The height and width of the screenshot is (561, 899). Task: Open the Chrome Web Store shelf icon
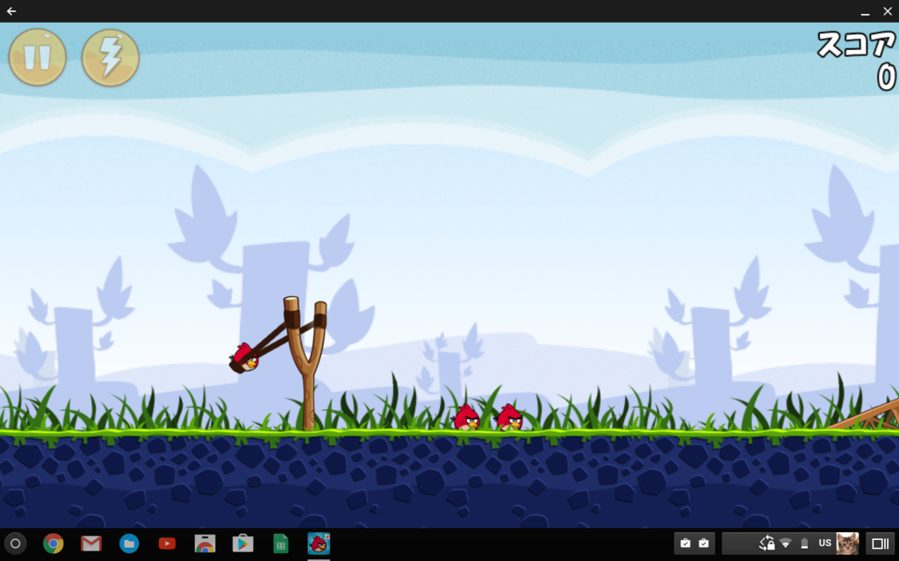click(205, 543)
